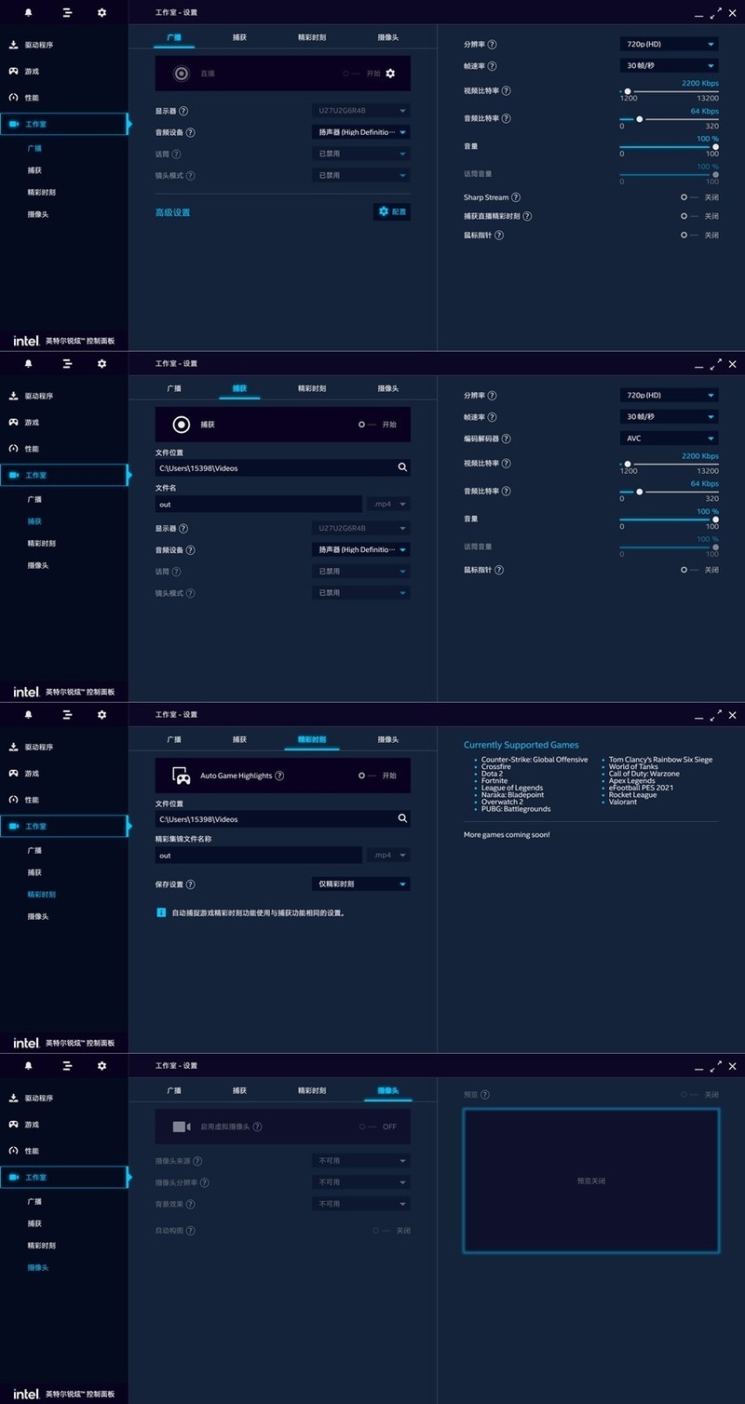Image resolution: width=745 pixels, height=1404 pixels.
Task: Show help icon beside 捕获直播精彩时刻
Action: click(528, 216)
